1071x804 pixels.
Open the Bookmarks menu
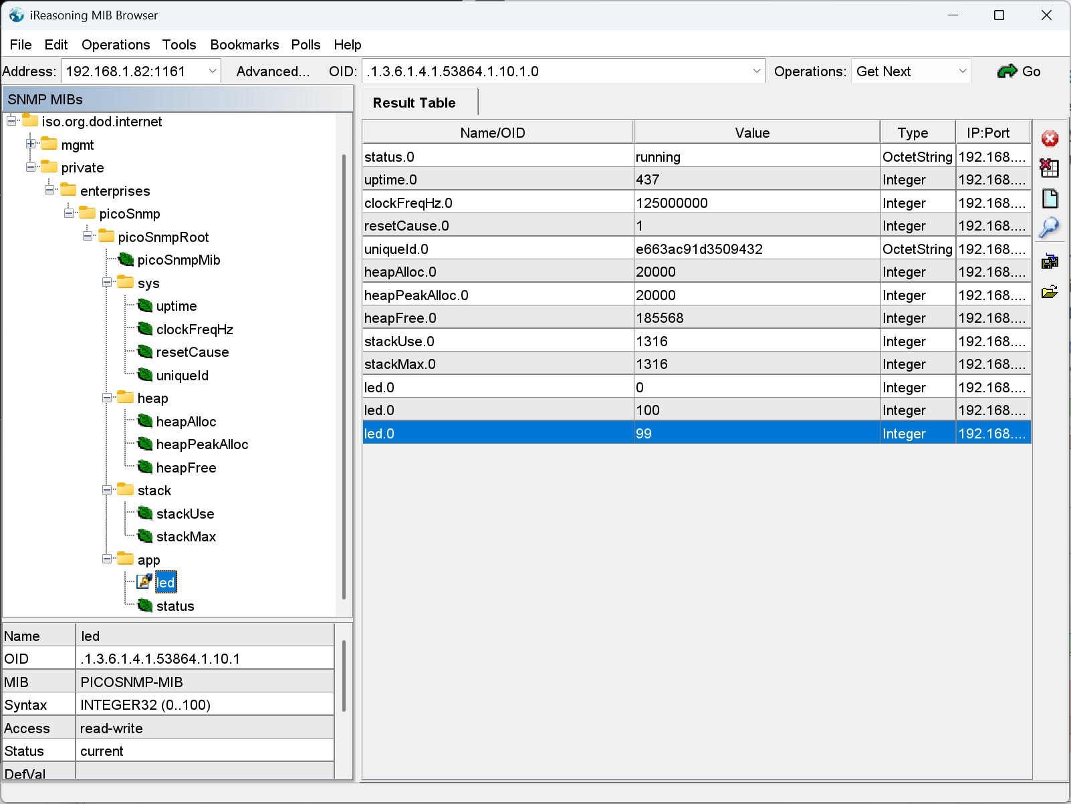(244, 45)
